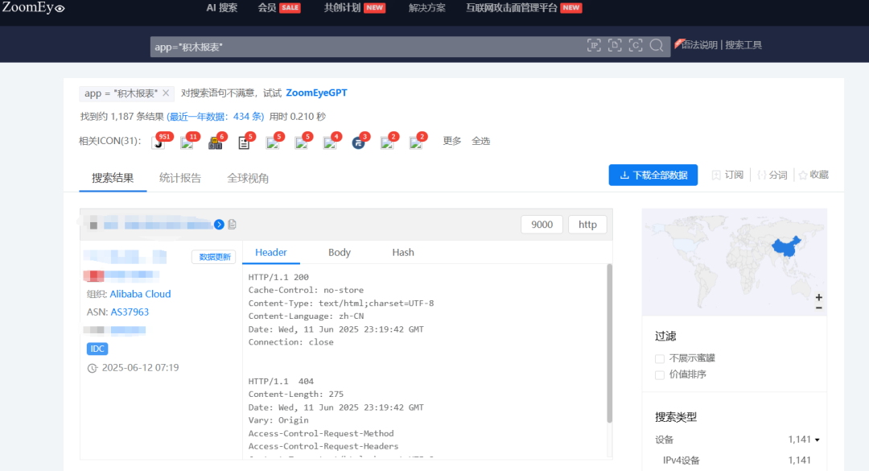Open the 语法说明 link
Screen dimensions: 869x471
coord(699,45)
